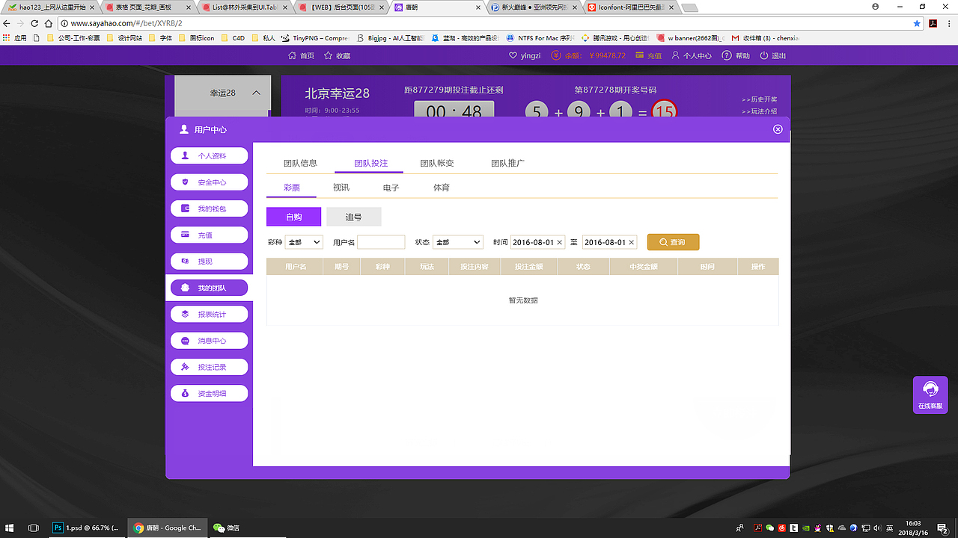Open 消息中心 message center
This screenshot has width=958, height=538.
point(209,340)
